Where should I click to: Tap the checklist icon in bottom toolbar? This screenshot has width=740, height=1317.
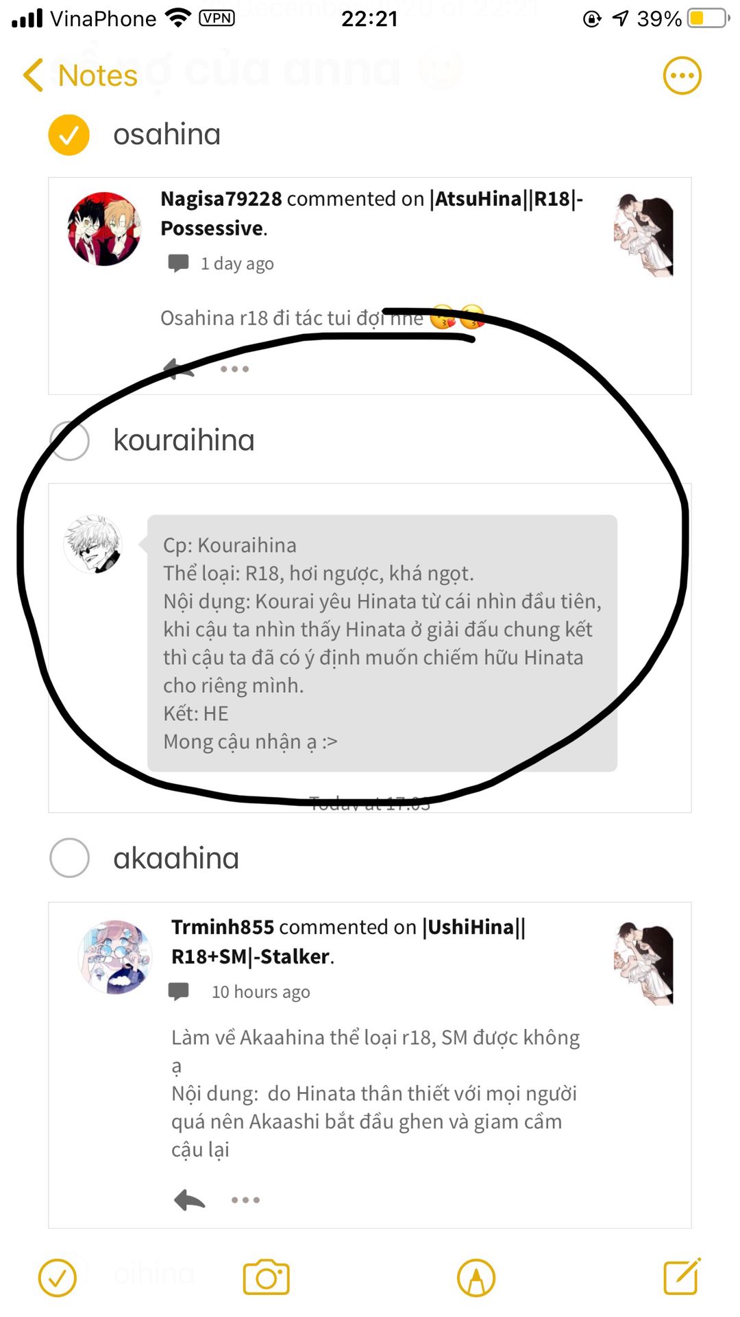[58, 1277]
